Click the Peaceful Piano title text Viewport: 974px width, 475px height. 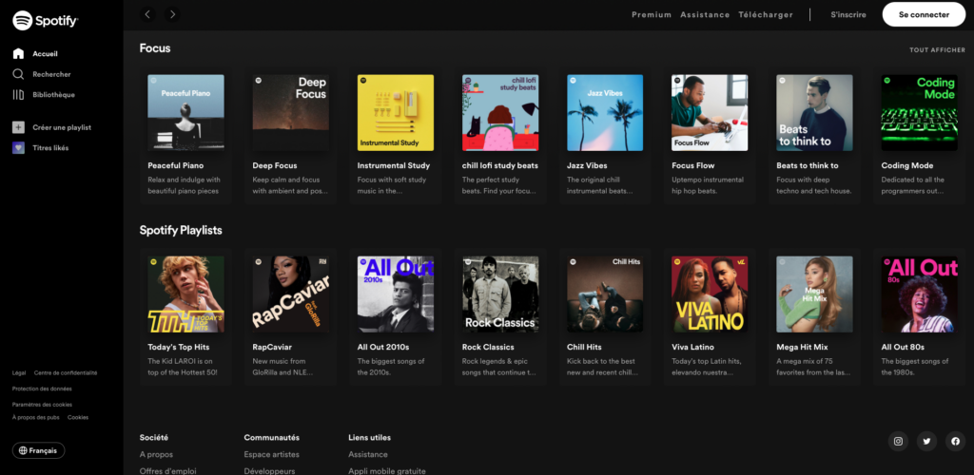(x=176, y=165)
